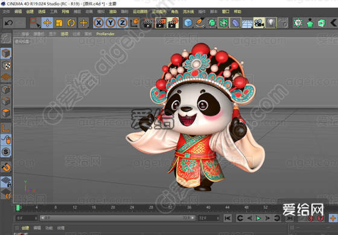The width and height of the screenshot is (338, 235).
Task: Click the Array modeling objects icon
Action: tap(224, 23)
